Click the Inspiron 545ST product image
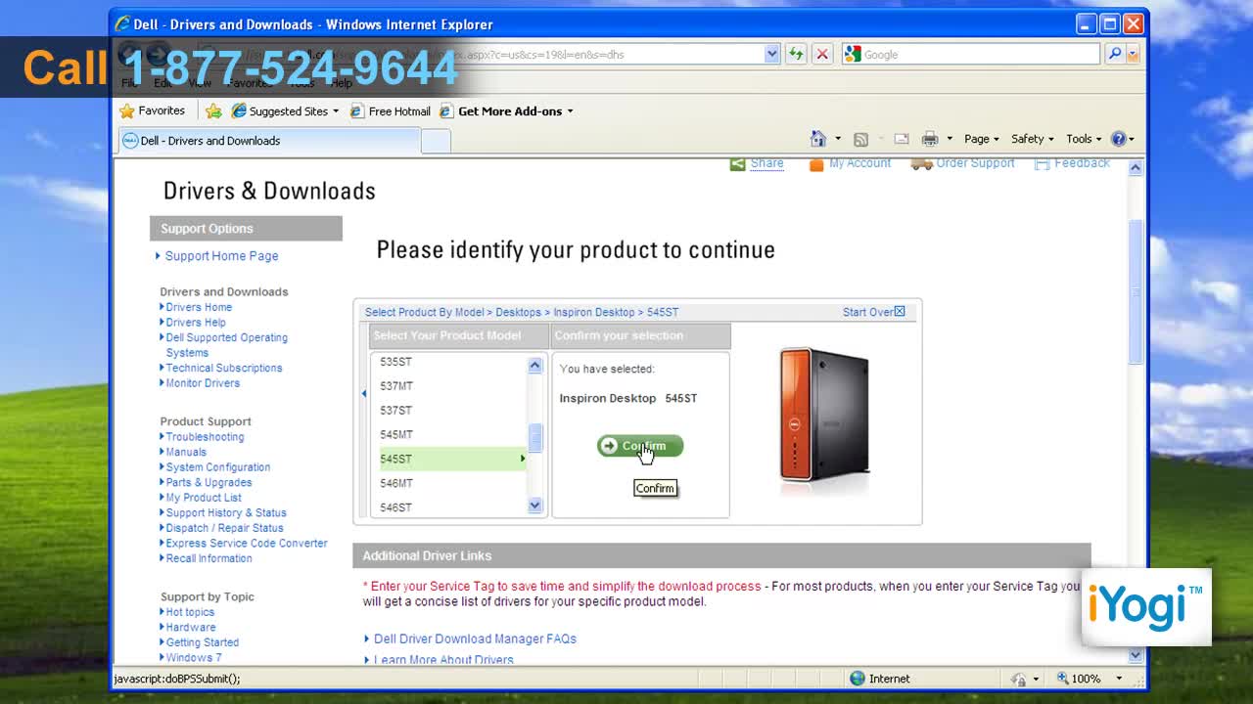The image size is (1253, 704). point(824,415)
